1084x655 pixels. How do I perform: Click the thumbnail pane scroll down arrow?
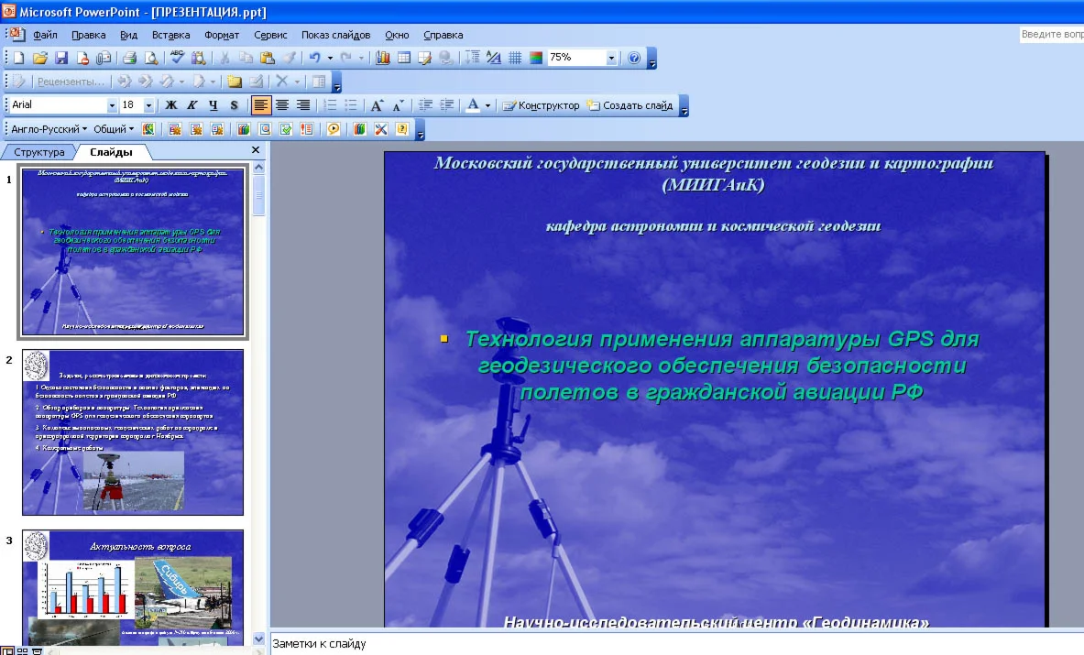(x=258, y=639)
